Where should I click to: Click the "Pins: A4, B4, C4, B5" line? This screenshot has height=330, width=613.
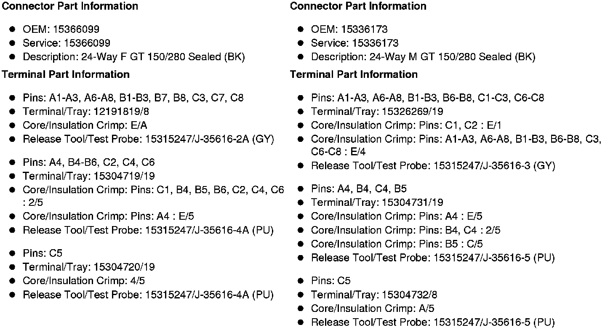tap(359, 189)
